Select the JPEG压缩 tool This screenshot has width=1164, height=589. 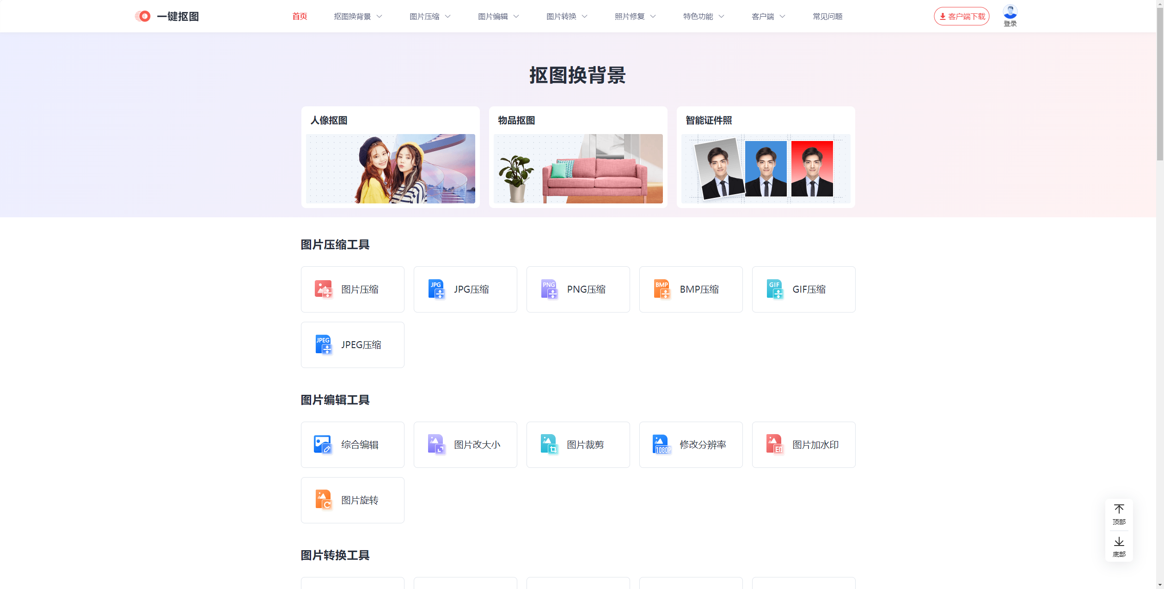point(352,344)
